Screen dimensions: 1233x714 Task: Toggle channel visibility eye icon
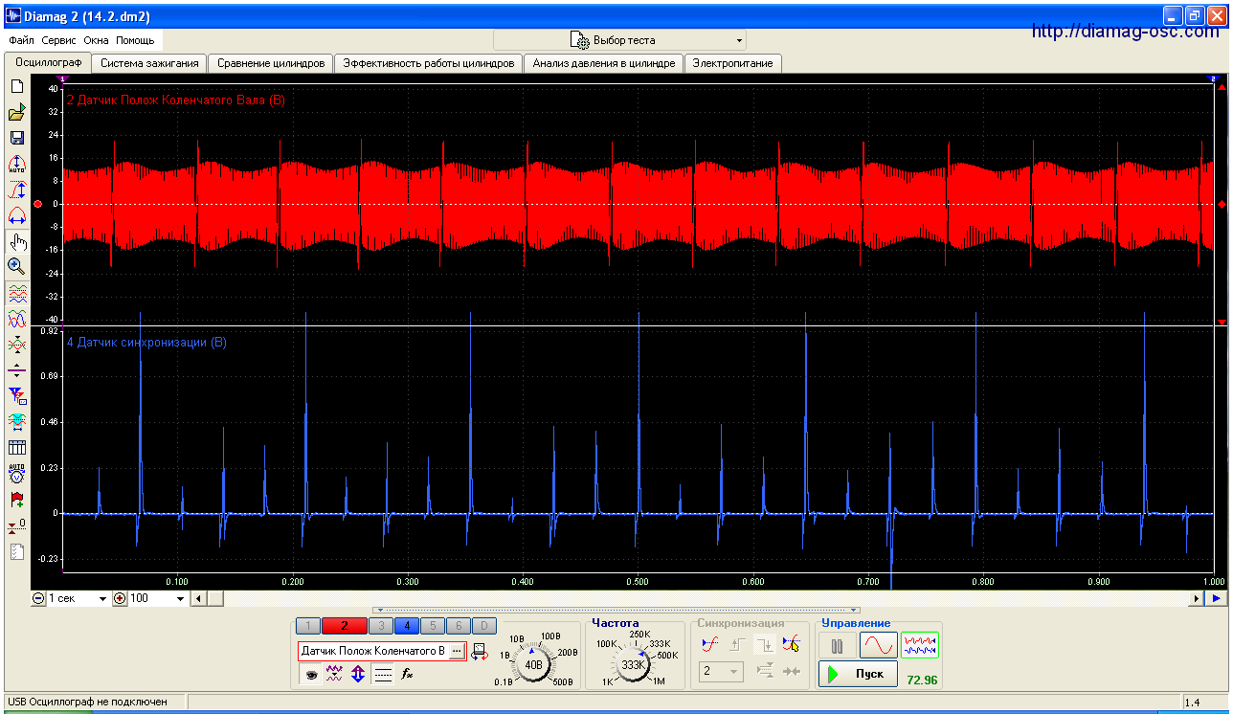click(310, 674)
